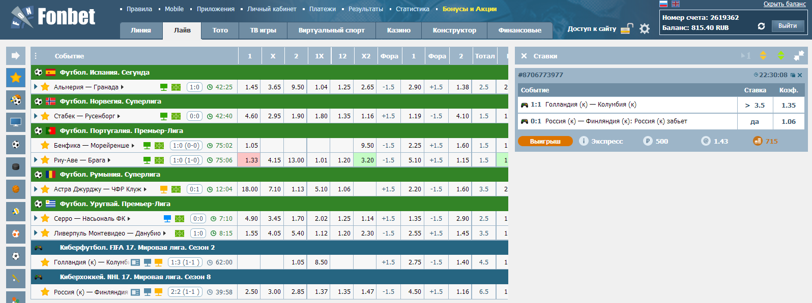Click the Скрыть баланс link
The height and width of the screenshot is (303, 812).
click(785, 4)
